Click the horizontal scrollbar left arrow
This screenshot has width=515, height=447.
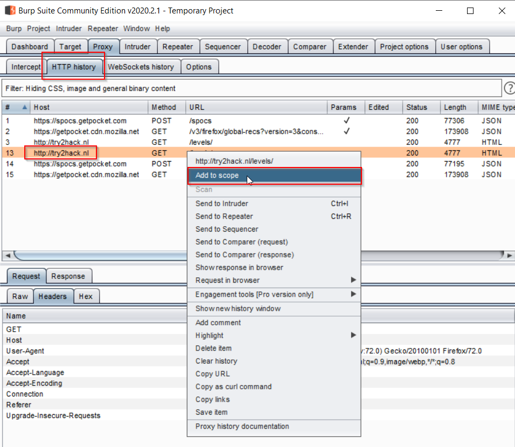tap(7, 255)
